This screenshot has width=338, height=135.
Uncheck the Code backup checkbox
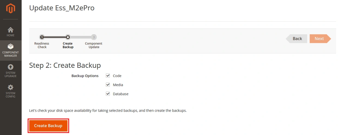[108, 76]
